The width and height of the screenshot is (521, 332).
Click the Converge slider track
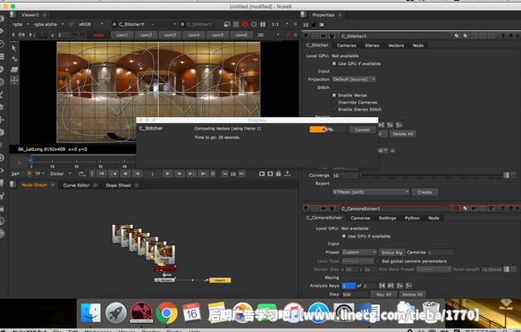pyautogui.click(x=431, y=175)
